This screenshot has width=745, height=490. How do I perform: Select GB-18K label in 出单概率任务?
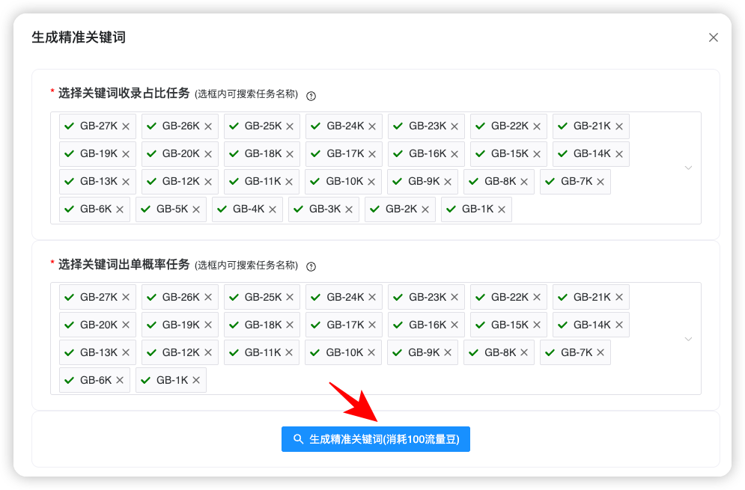(264, 324)
